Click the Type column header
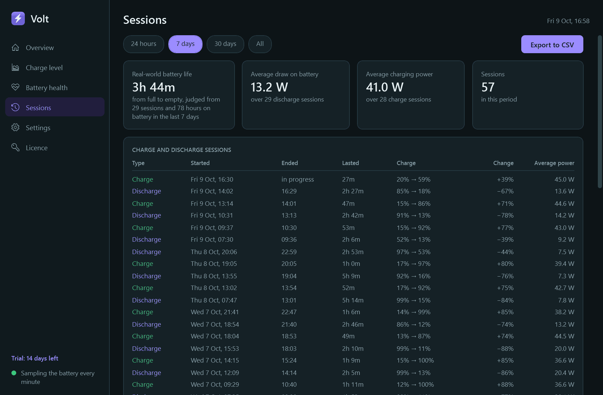603x395 pixels. click(138, 163)
